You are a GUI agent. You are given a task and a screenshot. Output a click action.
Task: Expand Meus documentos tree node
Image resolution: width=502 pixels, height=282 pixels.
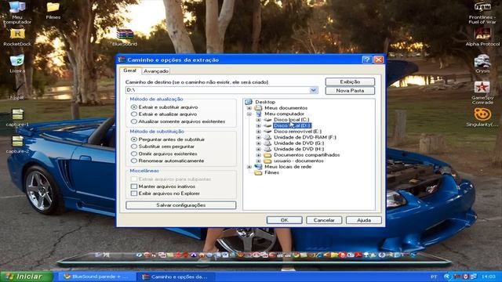pyautogui.click(x=249, y=108)
